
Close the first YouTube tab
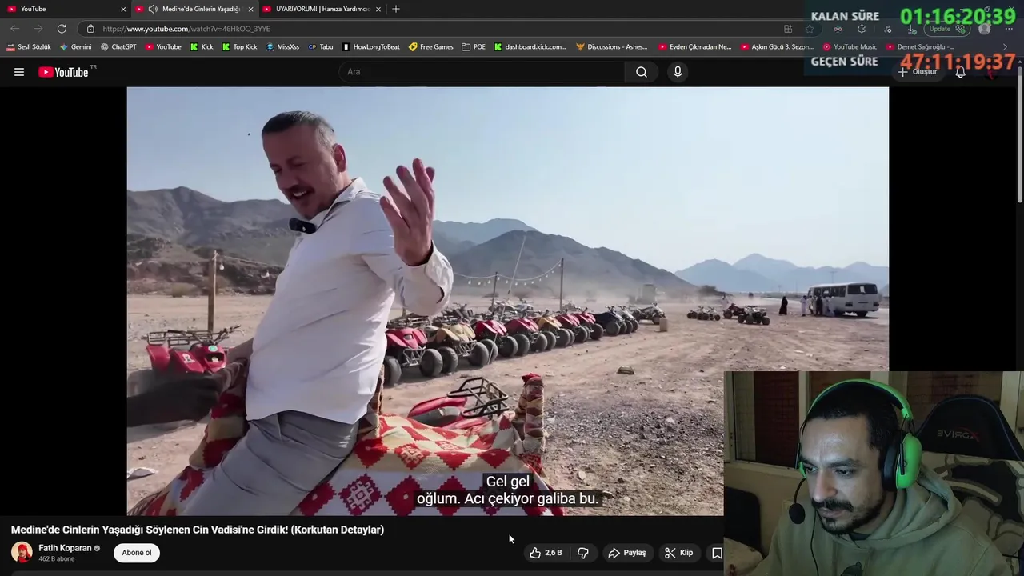[123, 9]
